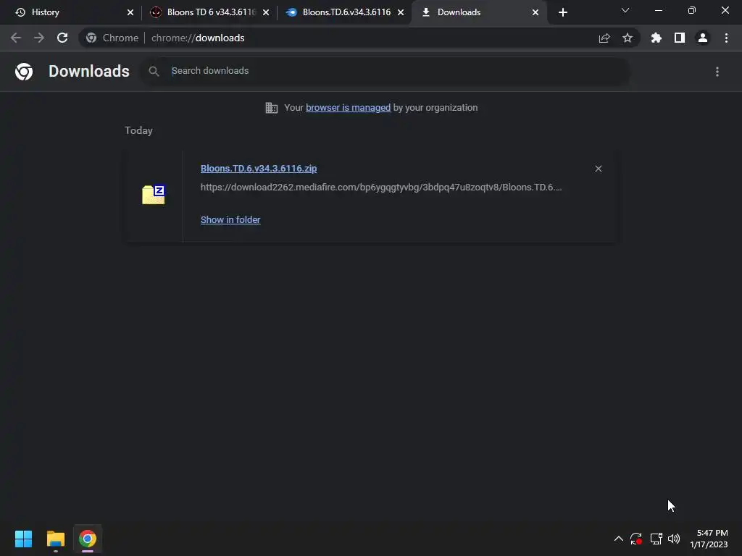
Task: Close the Bloons TD 6 v34.3.6116 tab
Action: 266,12
